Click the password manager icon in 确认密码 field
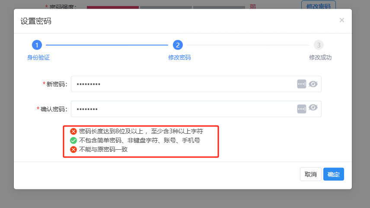This screenshot has width=370, height=208. click(302, 109)
